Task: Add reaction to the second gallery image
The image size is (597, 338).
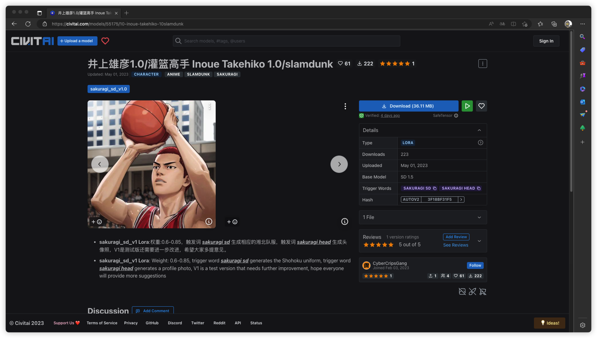Action: point(232,222)
